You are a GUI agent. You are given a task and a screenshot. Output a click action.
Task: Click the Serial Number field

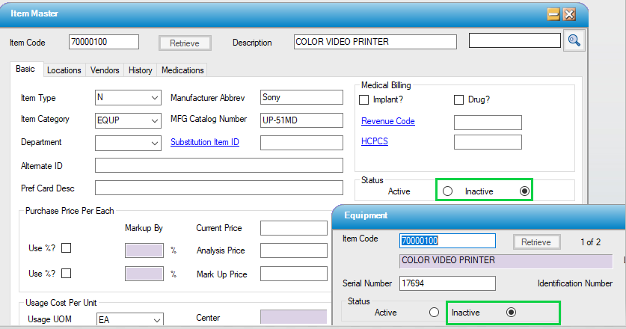448,283
